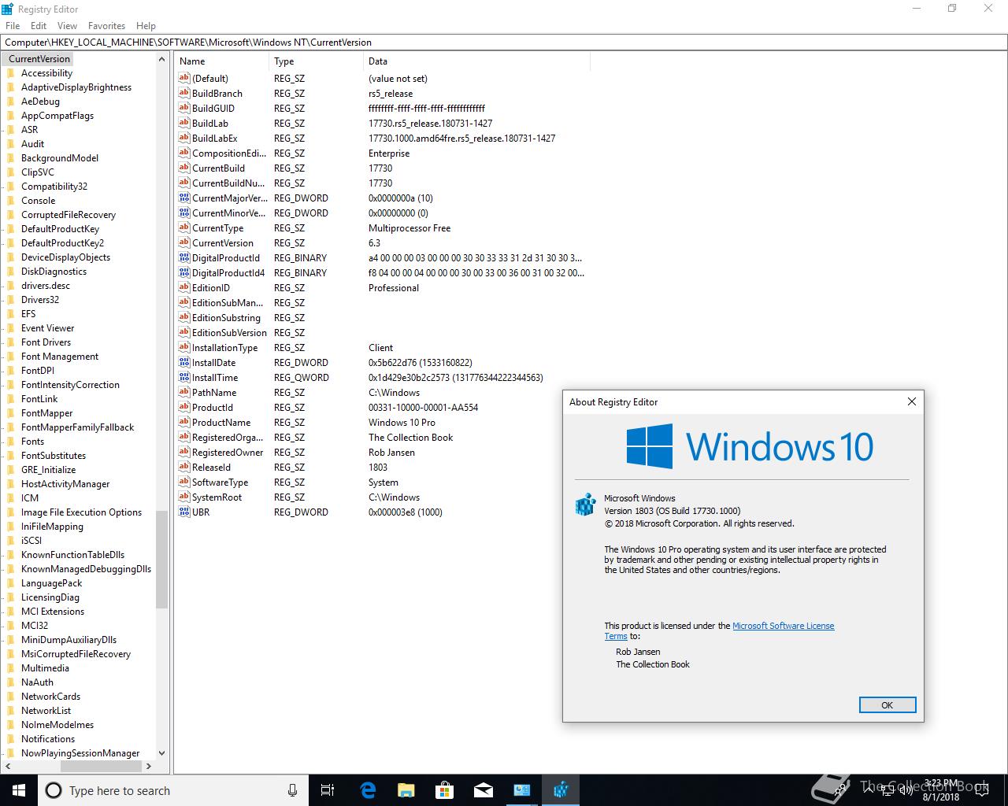Image resolution: width=1008 pixels, height=806 pixels.
Task: Click the UBR DWORD value icon
Action: 184,512
